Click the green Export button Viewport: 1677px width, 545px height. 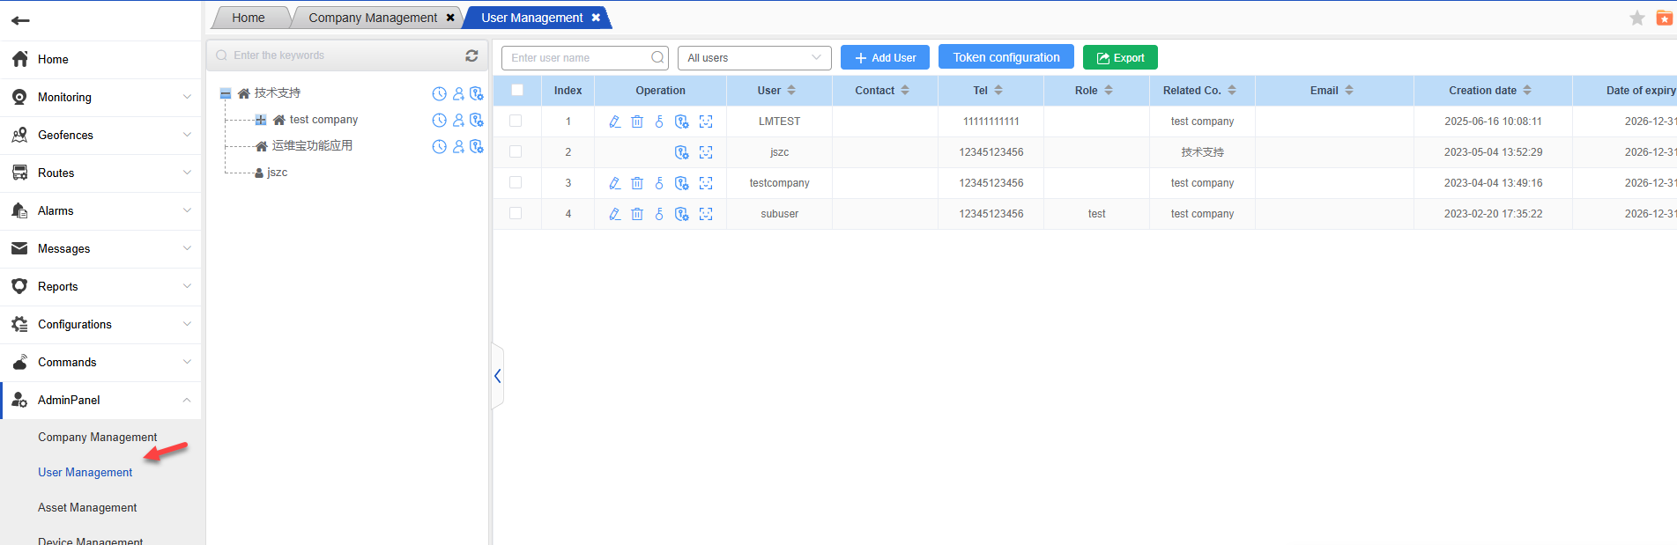(1120, 58)
